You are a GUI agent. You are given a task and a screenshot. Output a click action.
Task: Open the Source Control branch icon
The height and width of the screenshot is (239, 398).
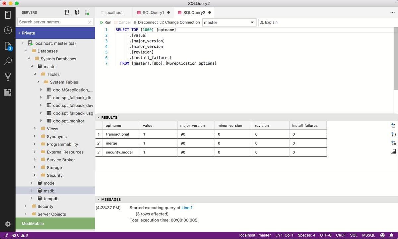(x=8, y=77)
